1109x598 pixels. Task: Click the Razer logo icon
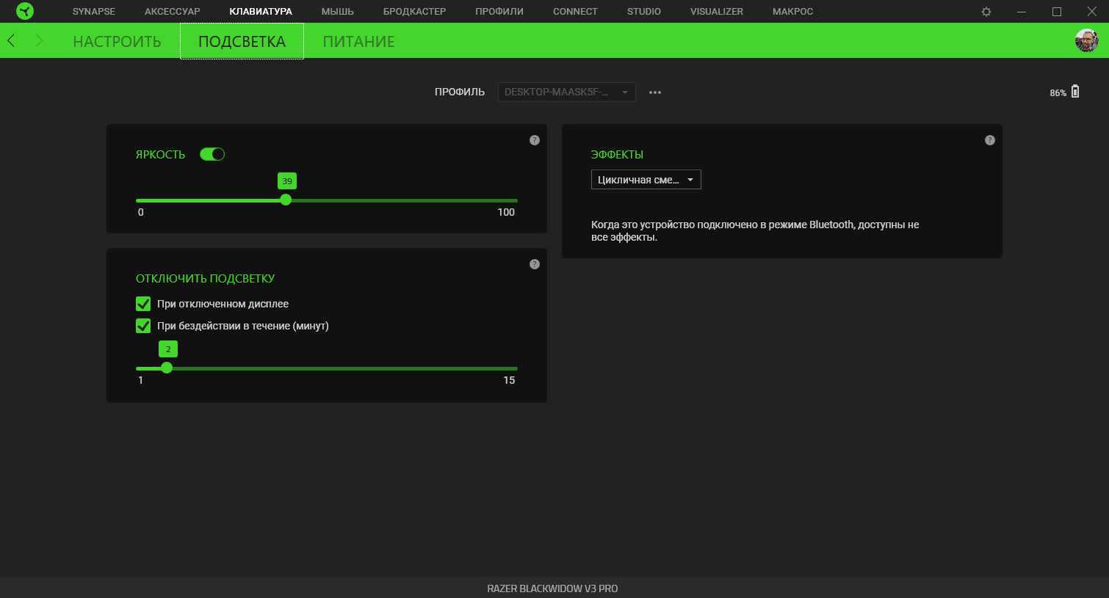pos(24,12)
